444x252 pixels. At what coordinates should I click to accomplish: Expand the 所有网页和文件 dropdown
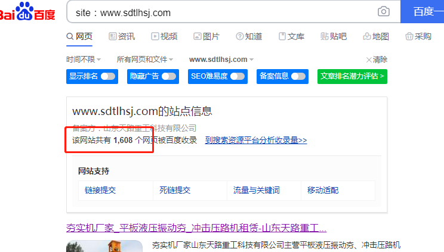145,60
